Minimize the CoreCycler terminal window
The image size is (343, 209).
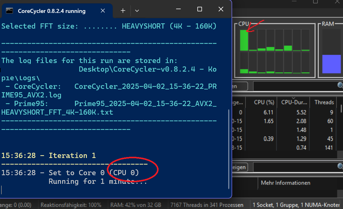[179, 9]
